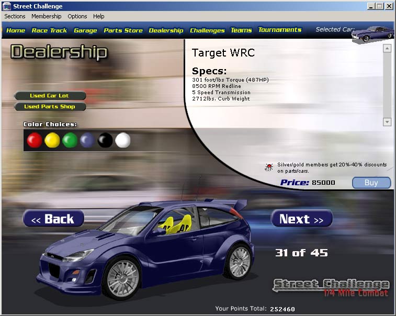Go to the Teams section
Viewport: 396px width, 316px height.
241,30
